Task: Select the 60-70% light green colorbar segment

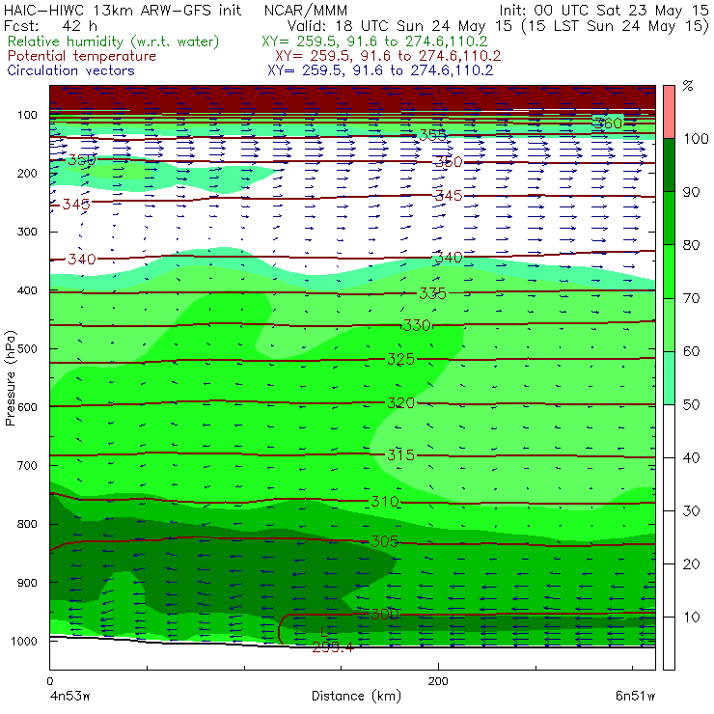Action: click(669, 324)
